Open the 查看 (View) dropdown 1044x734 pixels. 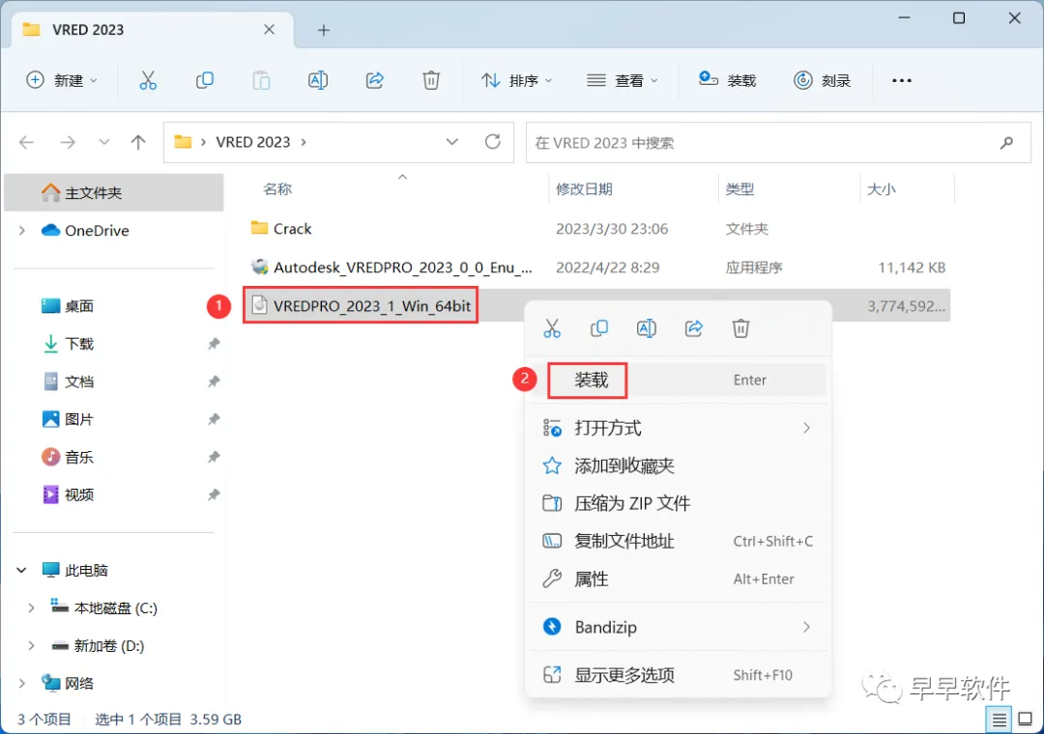pyautogui.click(x=622, y=80)
